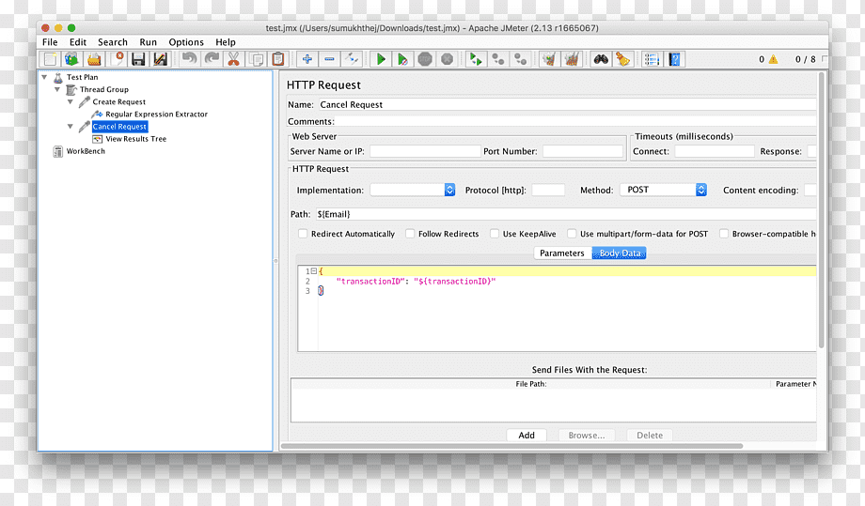Open the Search menu

click(113, 42)
